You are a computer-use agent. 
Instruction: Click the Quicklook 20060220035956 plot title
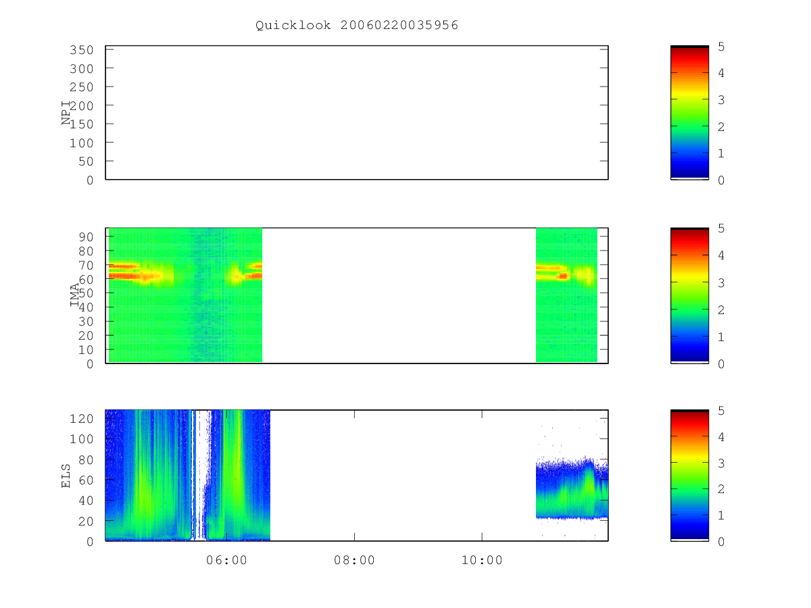click(357, 25)
